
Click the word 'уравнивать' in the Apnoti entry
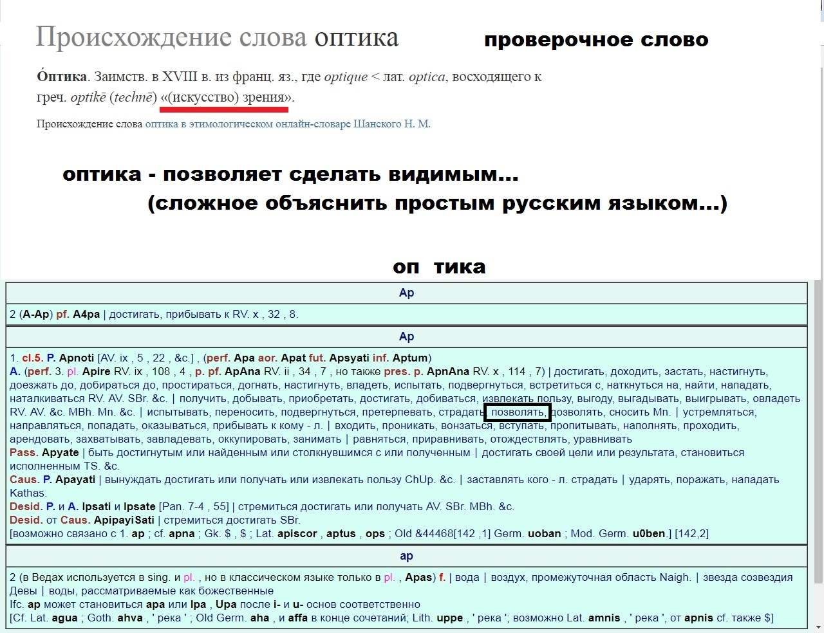603,439
